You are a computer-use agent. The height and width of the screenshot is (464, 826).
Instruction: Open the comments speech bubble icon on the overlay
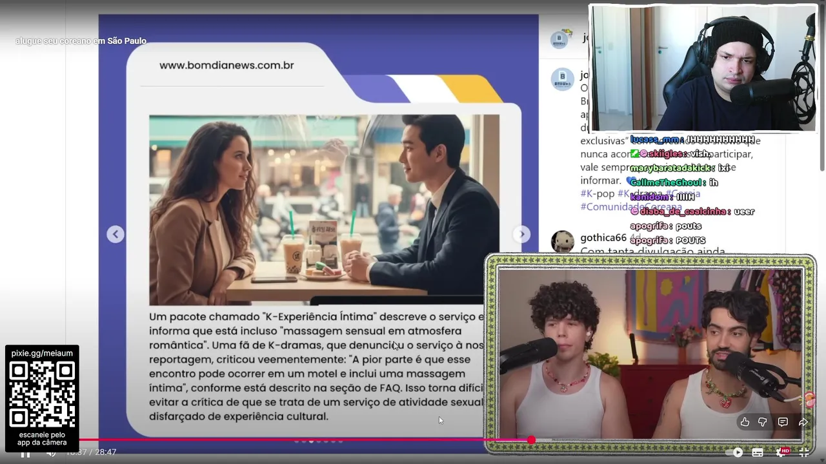tap(783, 422)
